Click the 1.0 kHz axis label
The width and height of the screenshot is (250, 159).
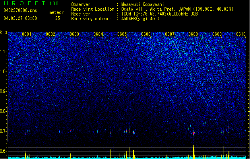tap(4, 72)
